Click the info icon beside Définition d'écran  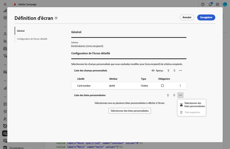pos(56,18)
